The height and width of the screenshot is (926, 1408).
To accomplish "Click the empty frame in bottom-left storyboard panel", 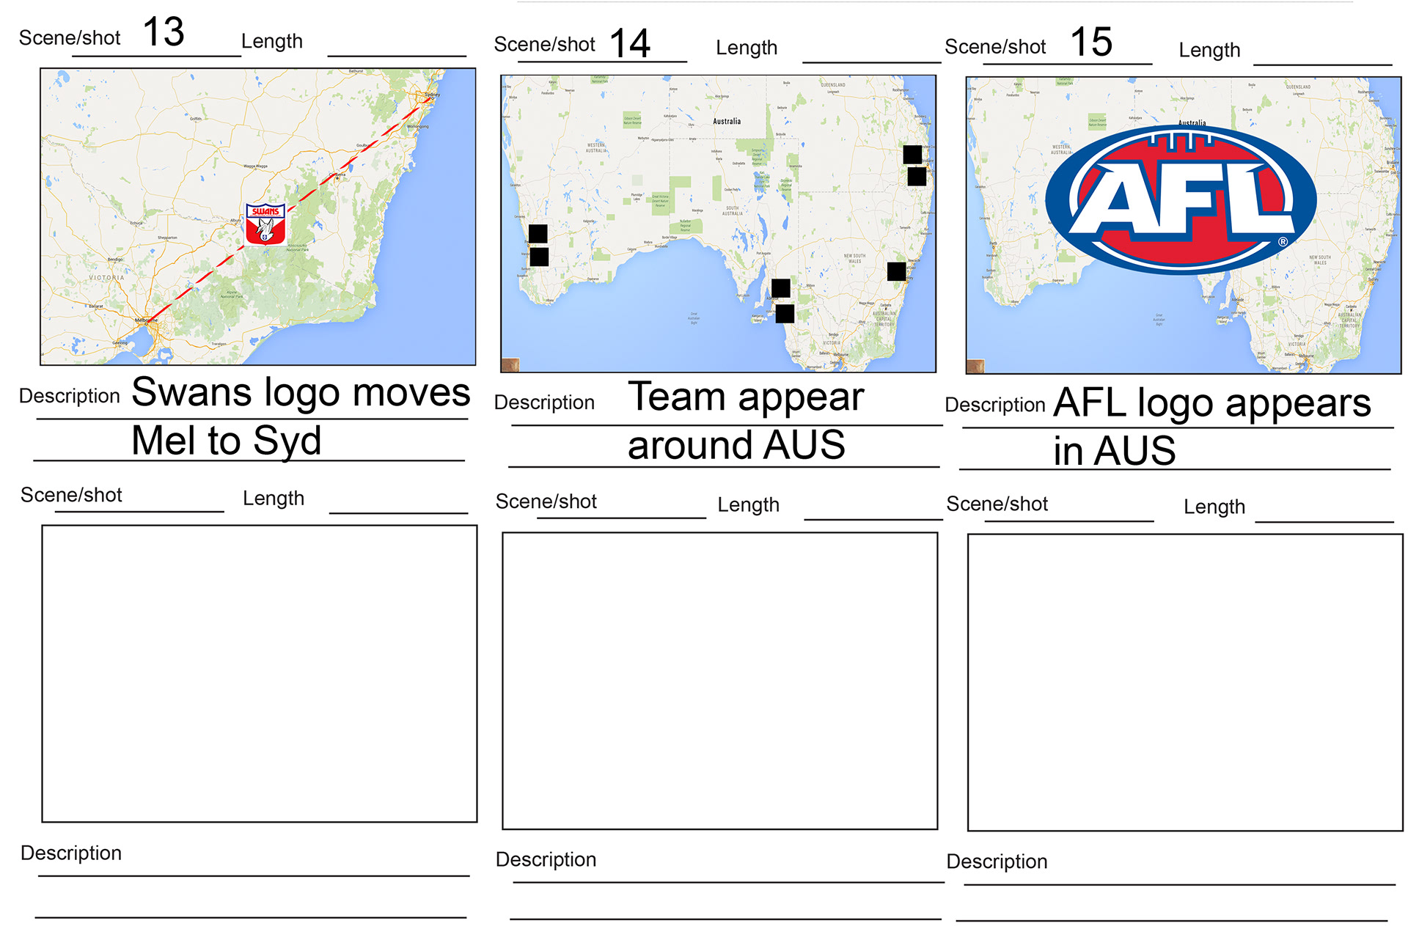I will [259, 673].
